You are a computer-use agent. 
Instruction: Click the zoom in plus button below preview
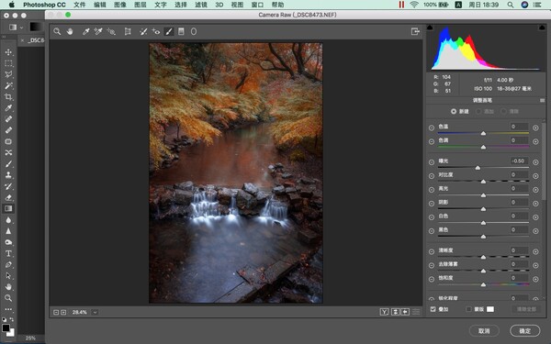[63, 312]
